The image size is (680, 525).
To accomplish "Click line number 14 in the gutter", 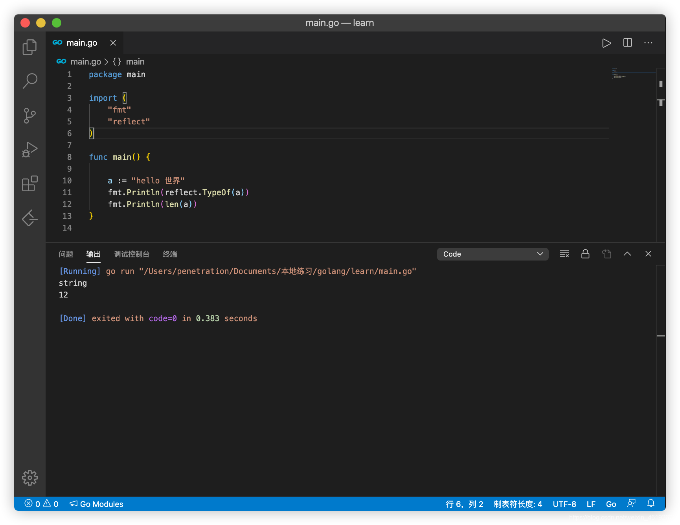I will 67,228.
